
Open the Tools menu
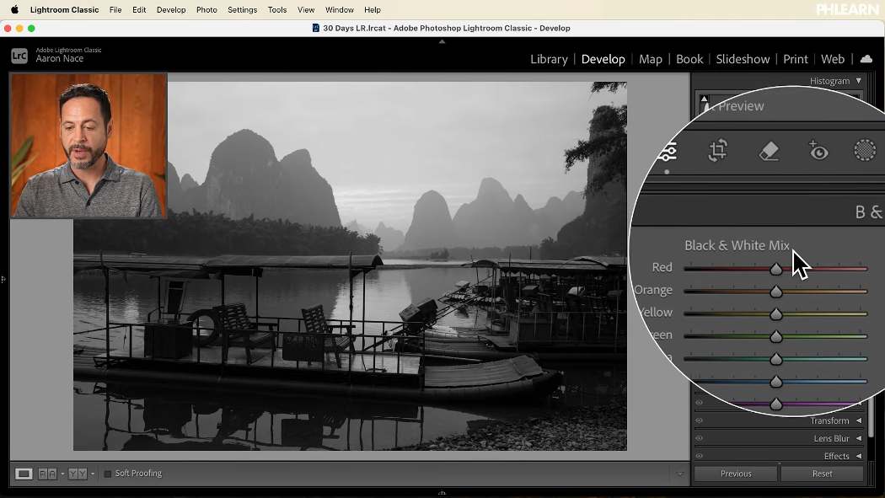(x=277, y=9)
